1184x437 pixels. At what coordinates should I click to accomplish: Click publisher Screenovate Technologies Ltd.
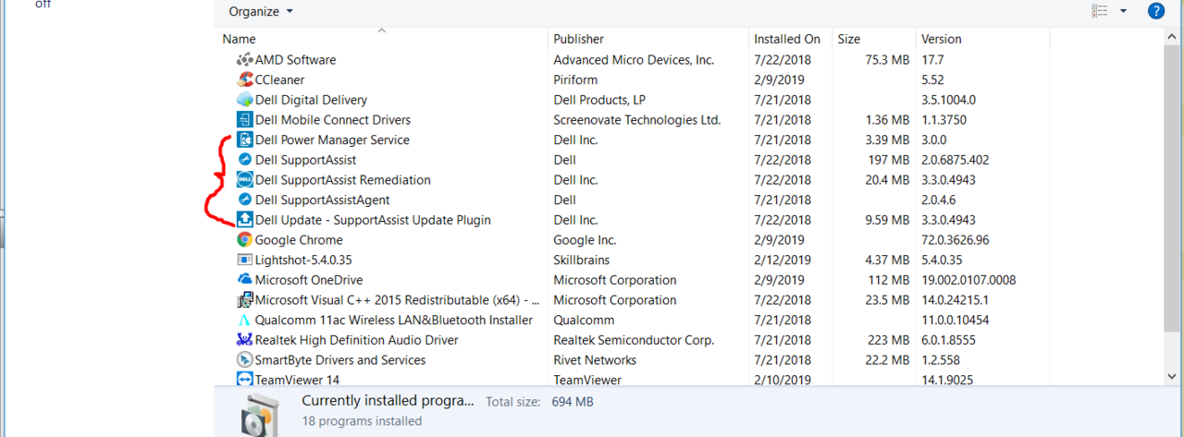point(637,120)
